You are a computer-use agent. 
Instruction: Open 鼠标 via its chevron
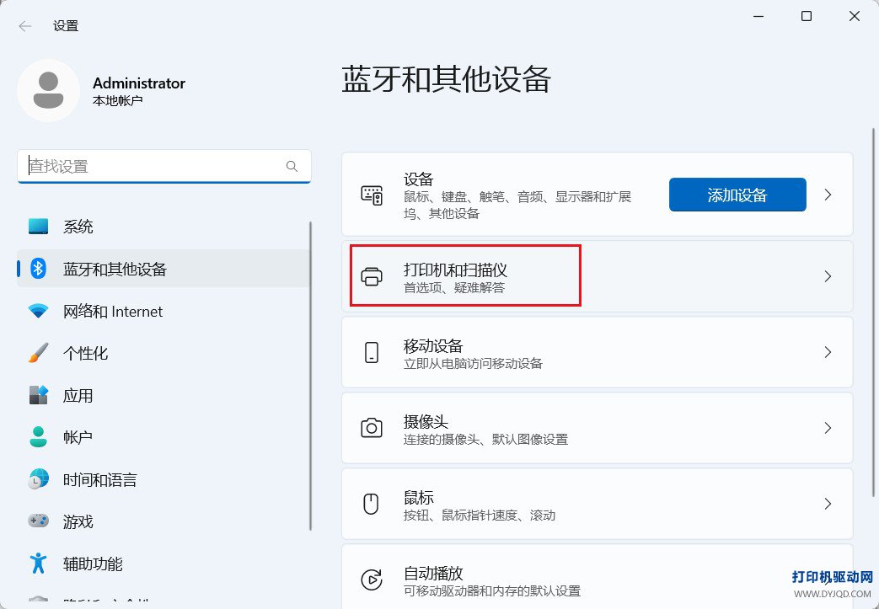(828, 504)
